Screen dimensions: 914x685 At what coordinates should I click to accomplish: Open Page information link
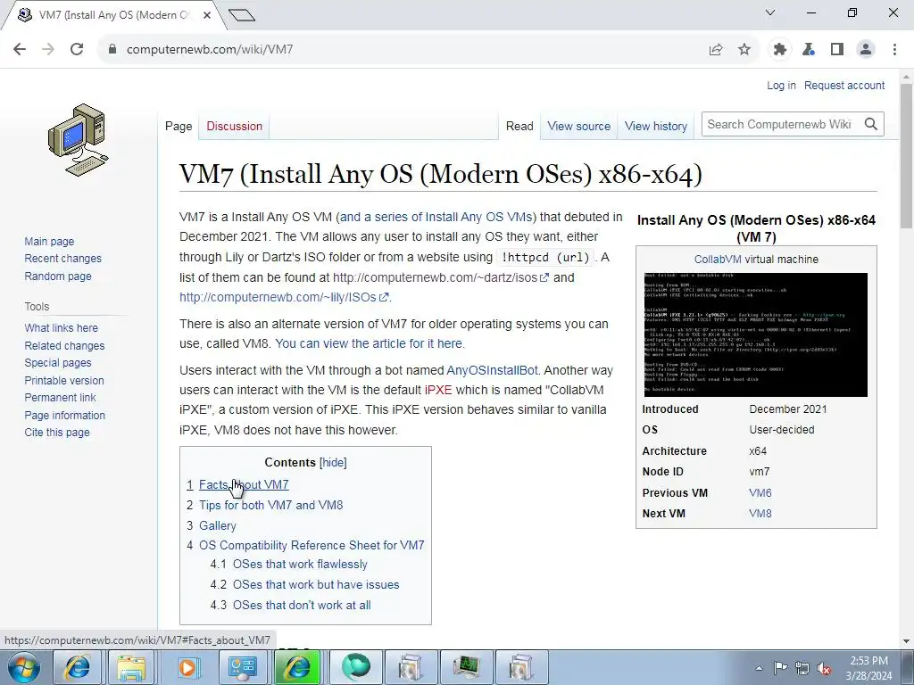click(x=64, y=416)
